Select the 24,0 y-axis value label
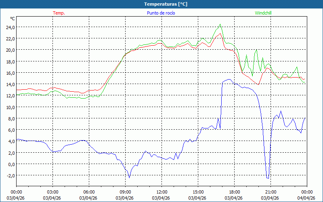 click(x=10, y=27)
